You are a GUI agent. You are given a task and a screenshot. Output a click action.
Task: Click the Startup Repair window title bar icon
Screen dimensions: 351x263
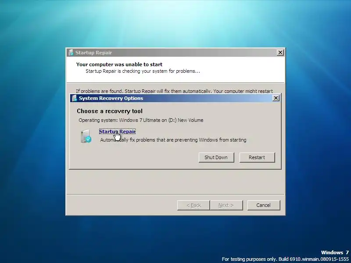[x=71, y=53]
